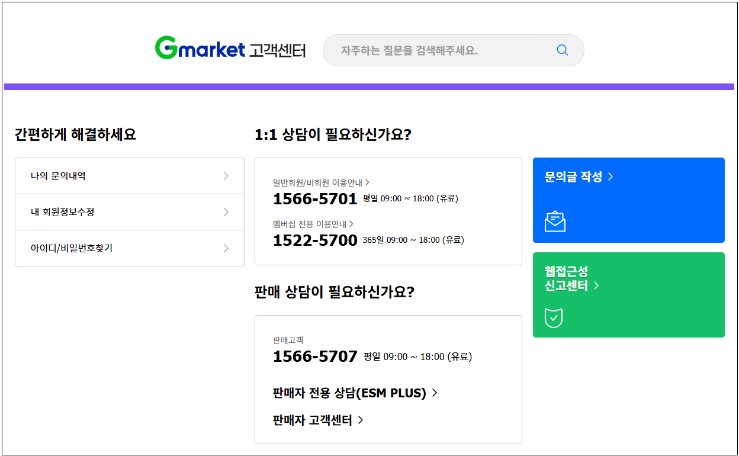Click heading 간편하게 해결하세요
Image resolution: width=739 pixels, height=456 pixels.
click(x=75, y=134)
